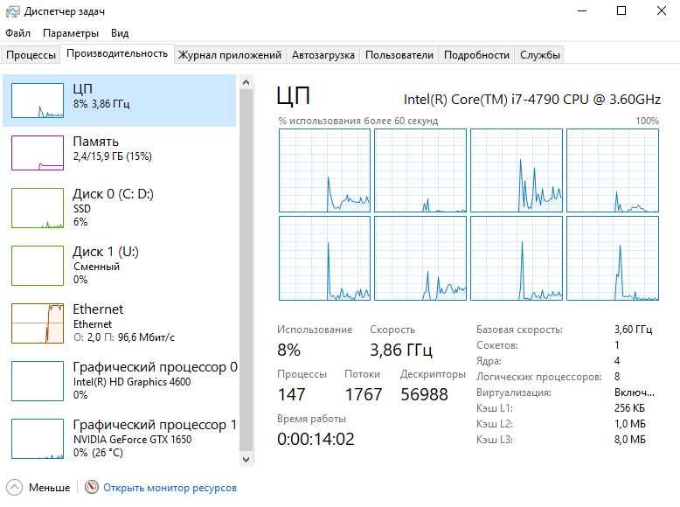Click the Логических процессоров value 8

click(x=617, y=377)
